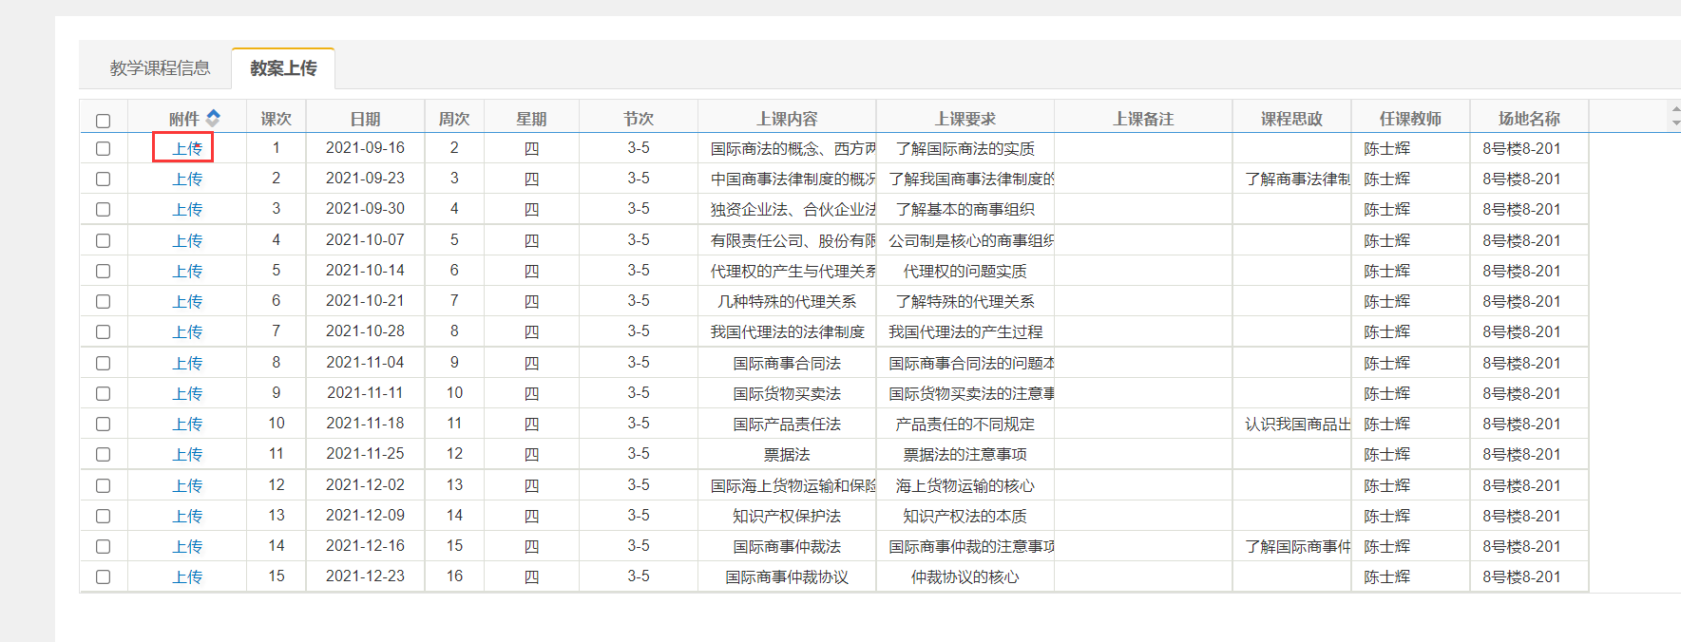Check the box for lesson 1 row
Screen dimensions: 1681x642
[103, 149]
